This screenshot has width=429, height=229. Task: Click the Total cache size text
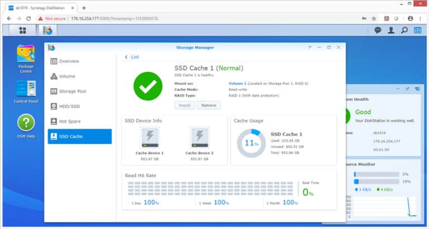tap(285, 153)
